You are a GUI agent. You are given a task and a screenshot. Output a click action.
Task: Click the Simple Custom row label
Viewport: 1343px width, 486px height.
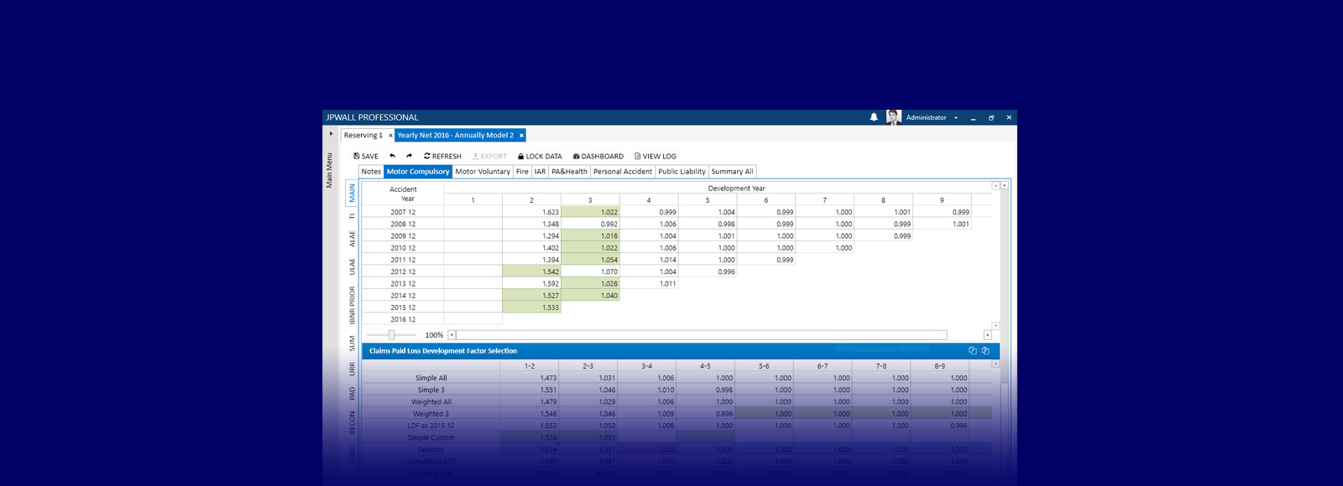pos(431,437)
